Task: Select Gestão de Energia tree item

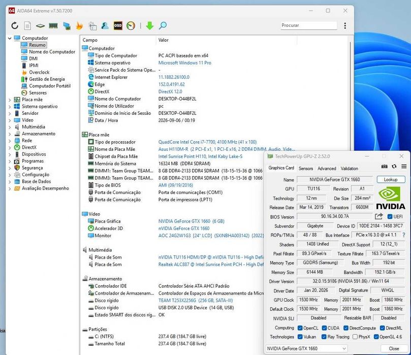Action: 47,79
